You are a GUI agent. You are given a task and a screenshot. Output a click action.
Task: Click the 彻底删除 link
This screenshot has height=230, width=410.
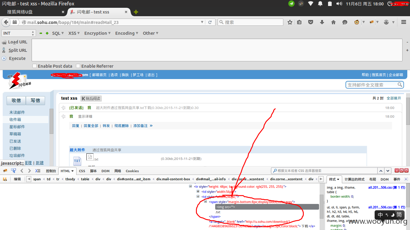point(122,126)
